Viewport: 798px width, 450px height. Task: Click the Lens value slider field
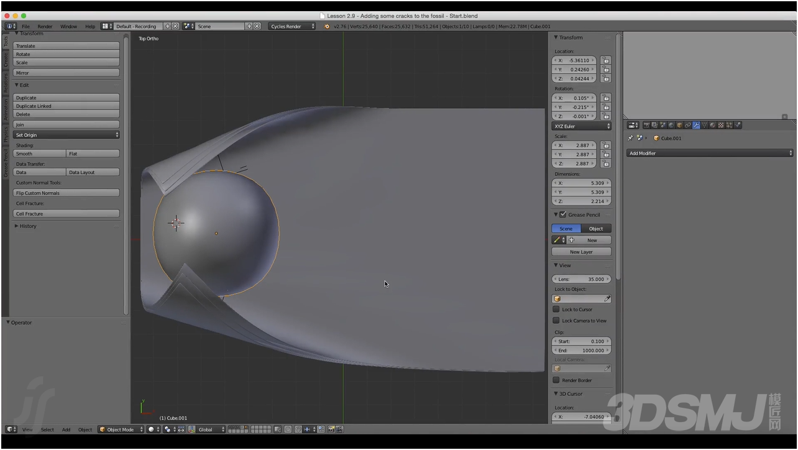point(582,279)
